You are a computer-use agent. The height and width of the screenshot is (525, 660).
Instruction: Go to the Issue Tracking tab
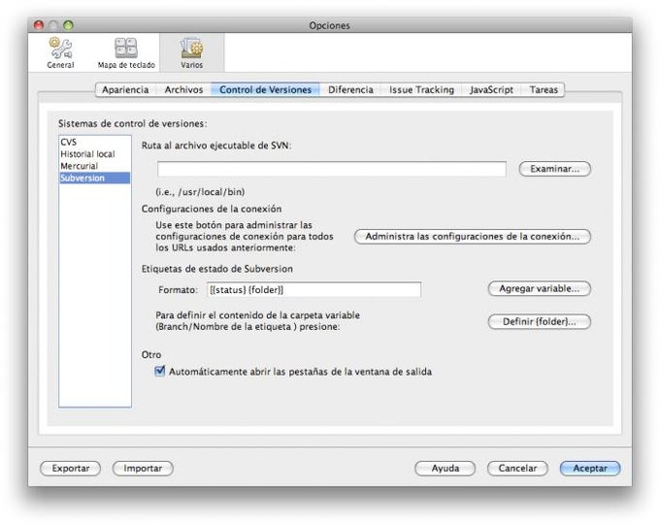pyautogui.click(x=421, y=89)
